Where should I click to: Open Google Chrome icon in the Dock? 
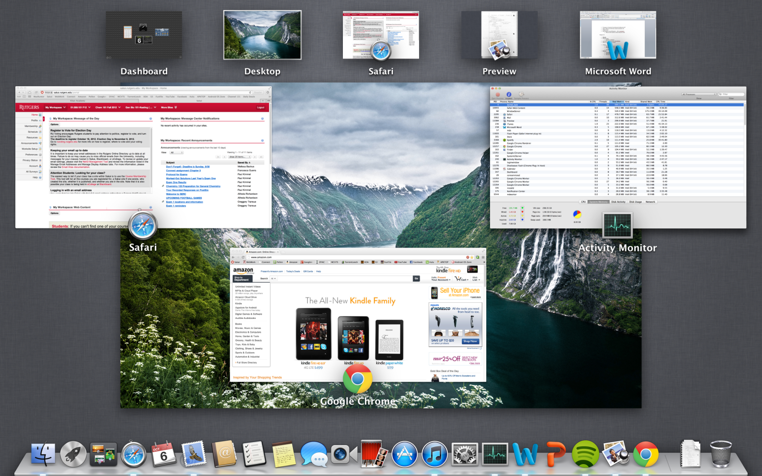646,454
